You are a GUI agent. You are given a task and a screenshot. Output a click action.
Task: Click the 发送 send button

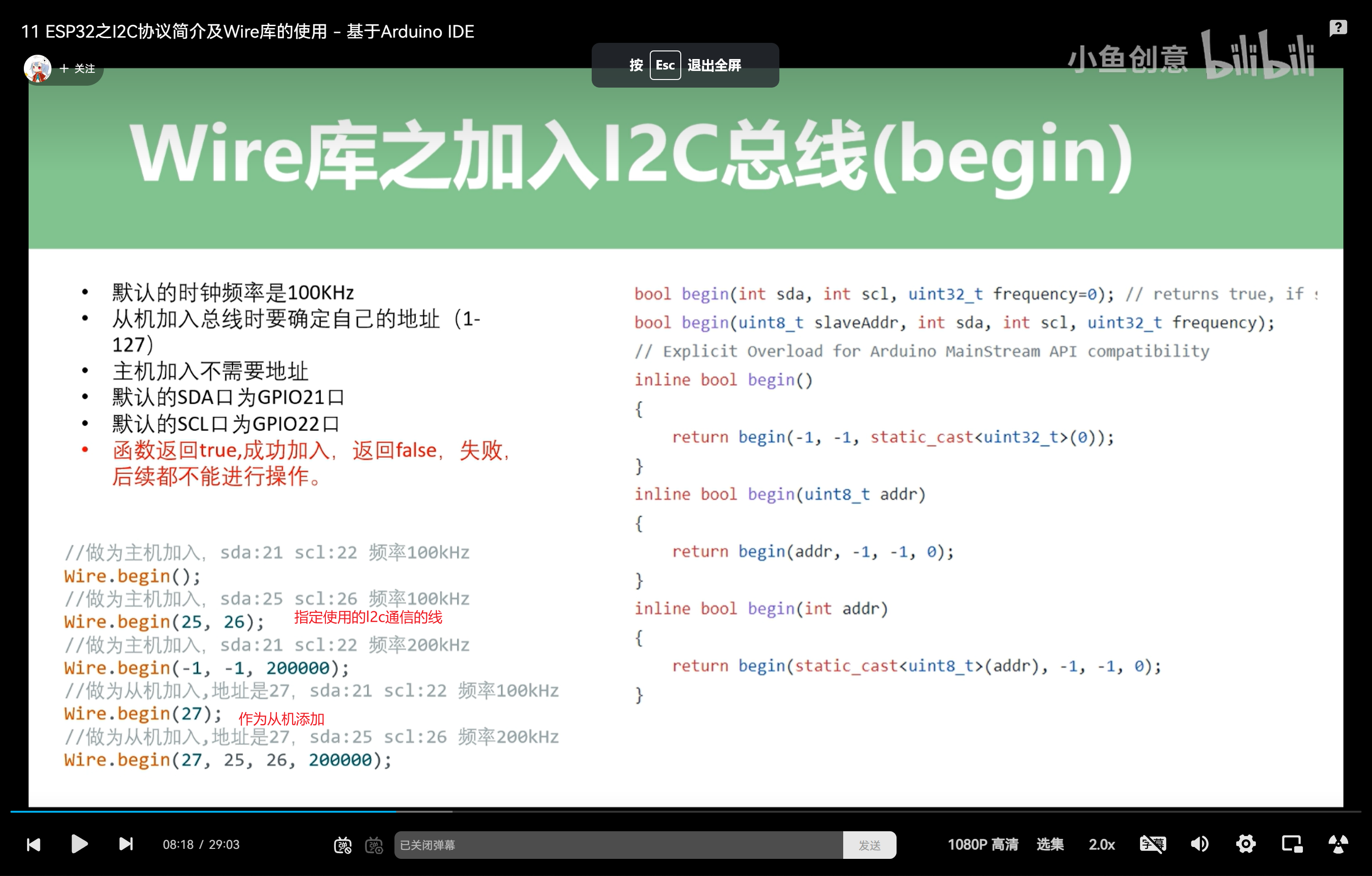[x=869, y=845]
